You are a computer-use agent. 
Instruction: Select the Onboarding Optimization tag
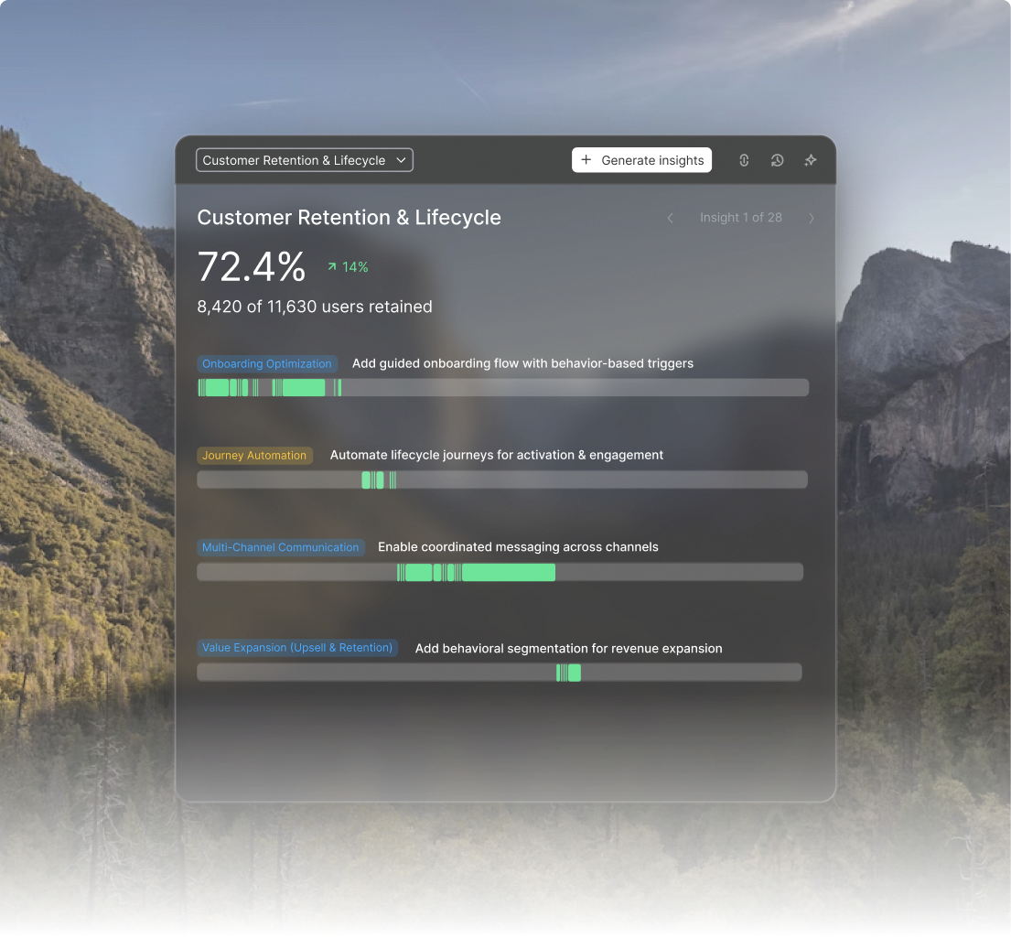click(x=267, y=363)
